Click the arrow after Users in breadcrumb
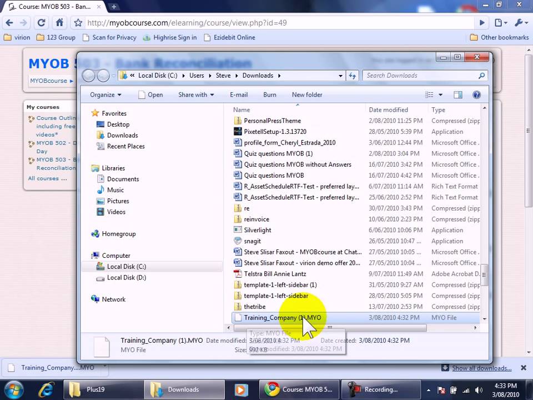The image size is (533, 400). coord(210,76)
